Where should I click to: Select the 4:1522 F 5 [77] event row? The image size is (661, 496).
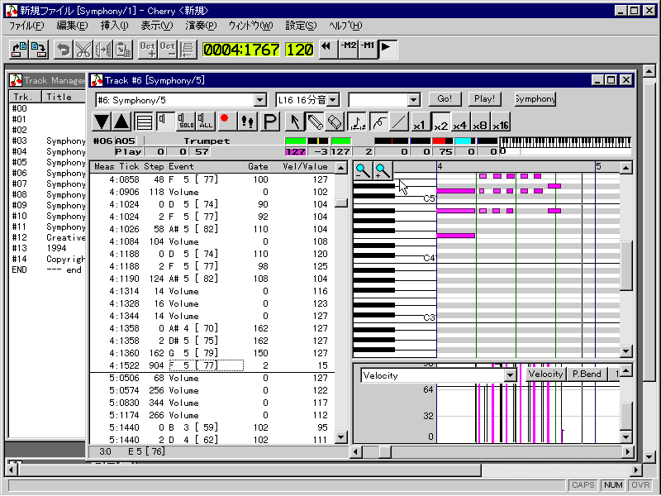(x=212, y=365)
